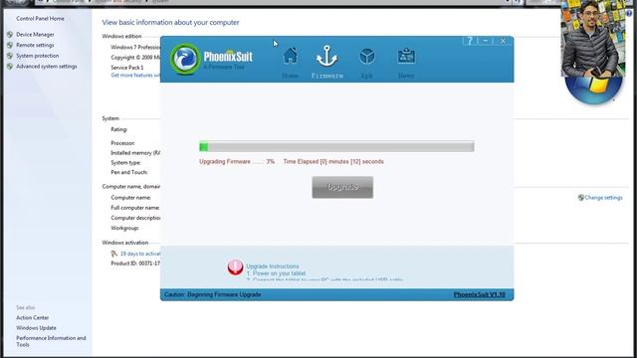Image resolution: width=637 pixels, height=358 pixels.
Task: Click the Upgrade Instructions heading
Action: 273,267
